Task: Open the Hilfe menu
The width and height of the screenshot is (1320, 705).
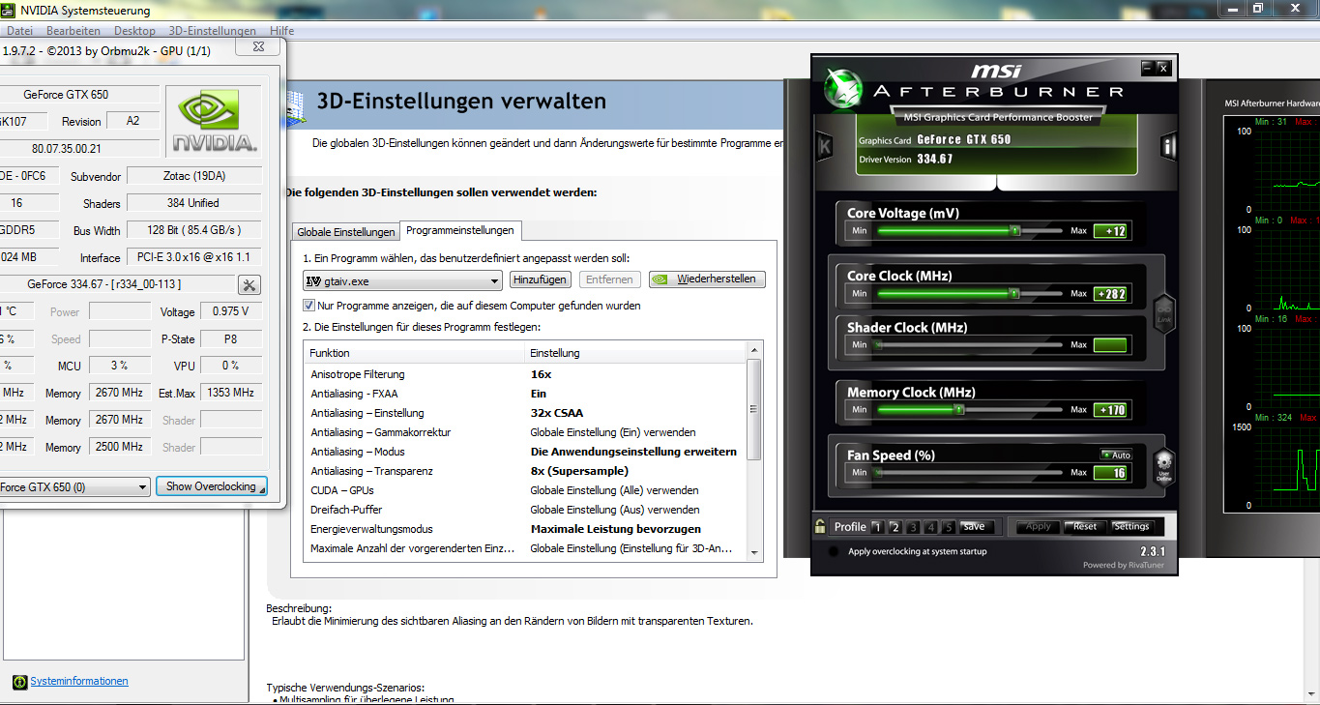Action: coord(281,31)
